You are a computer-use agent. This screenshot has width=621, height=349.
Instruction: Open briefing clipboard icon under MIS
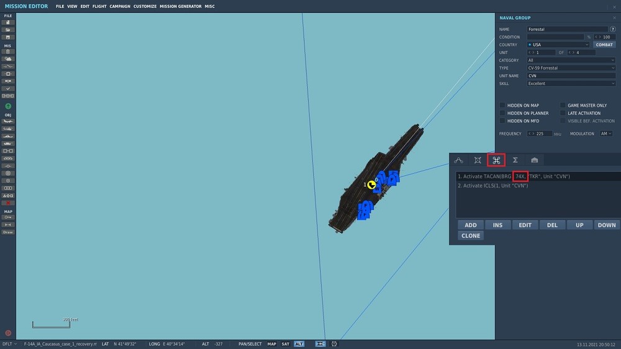click(x=8, y=52)
